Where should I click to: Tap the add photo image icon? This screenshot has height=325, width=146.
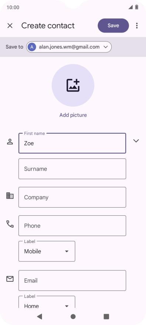point(73,85)
